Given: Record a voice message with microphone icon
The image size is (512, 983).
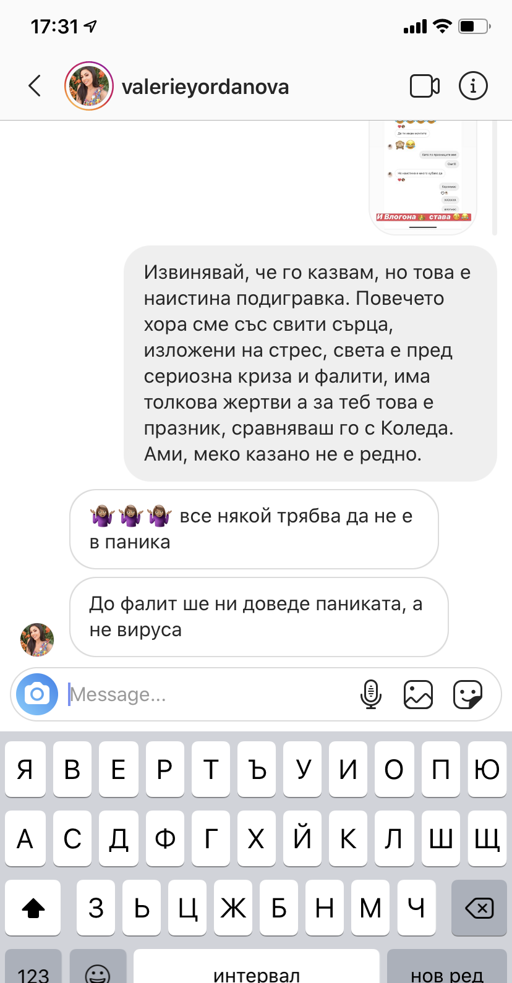Looking at the screenshot, I should 371,694.
